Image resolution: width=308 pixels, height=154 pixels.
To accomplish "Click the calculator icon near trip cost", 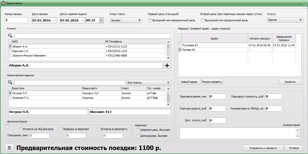I will [9, 148].
